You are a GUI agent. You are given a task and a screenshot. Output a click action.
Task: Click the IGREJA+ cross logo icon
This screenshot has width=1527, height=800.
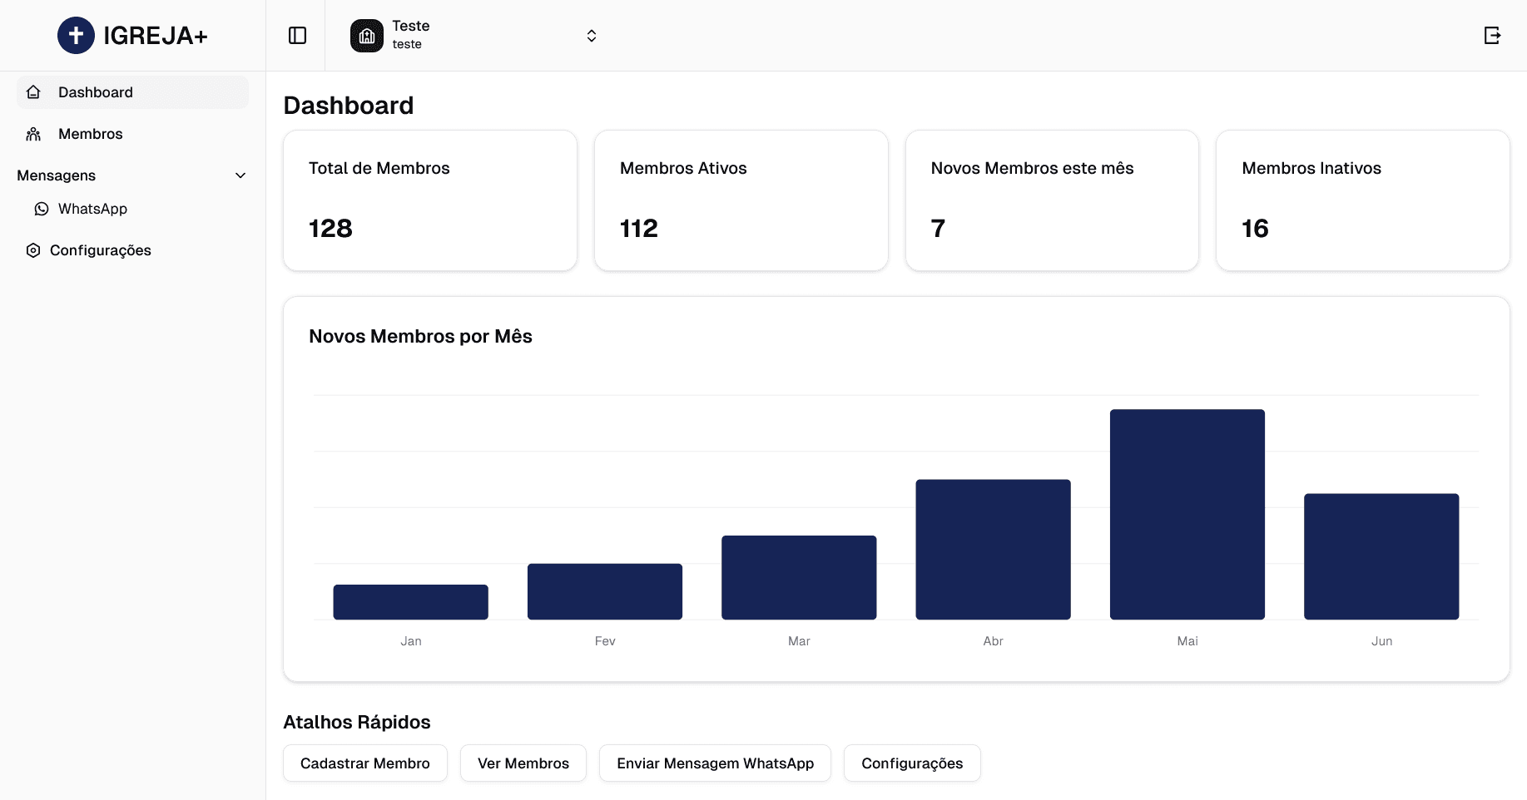(76, 36)
